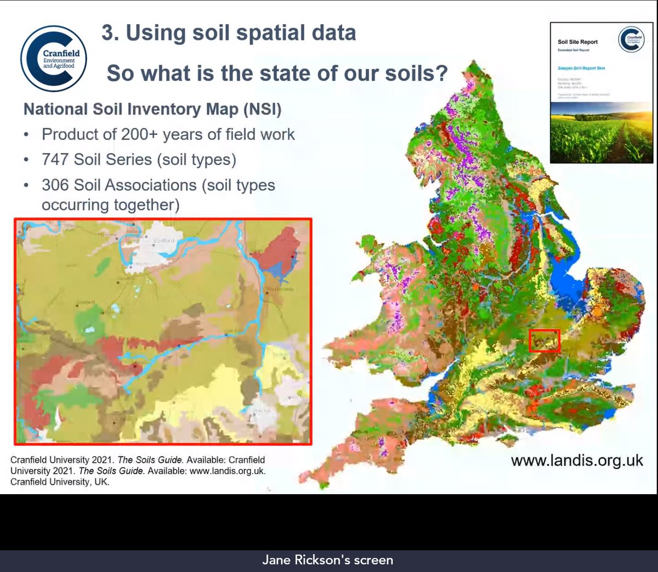Click the Cranfield logo on the Soil Site Report
This screenshot has width=658, height=572.
pos(631,40)
